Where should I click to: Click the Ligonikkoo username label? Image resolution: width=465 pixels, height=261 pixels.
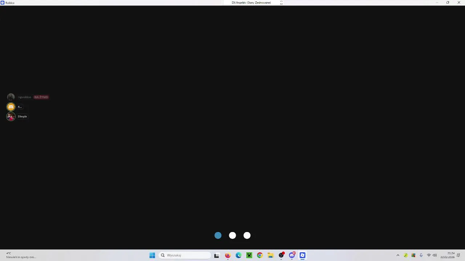tap(24, 97)
